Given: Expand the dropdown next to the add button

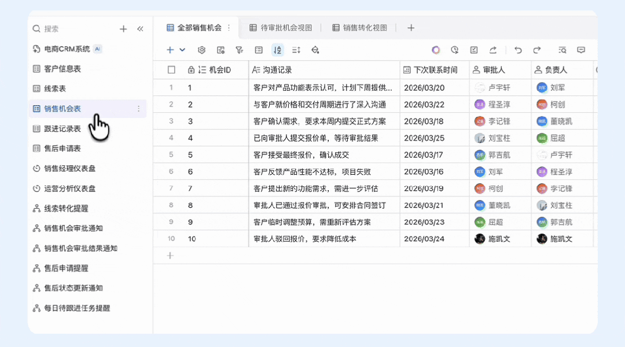Looking at the screenshot, I should [181, 50].
